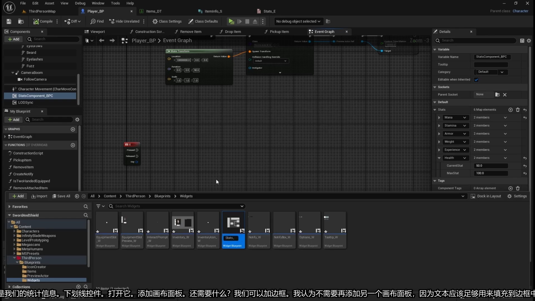Image resolution: width=535 pixels, height=301 pixels.
Task: Click Add in the Components panel
Action: 13,39
